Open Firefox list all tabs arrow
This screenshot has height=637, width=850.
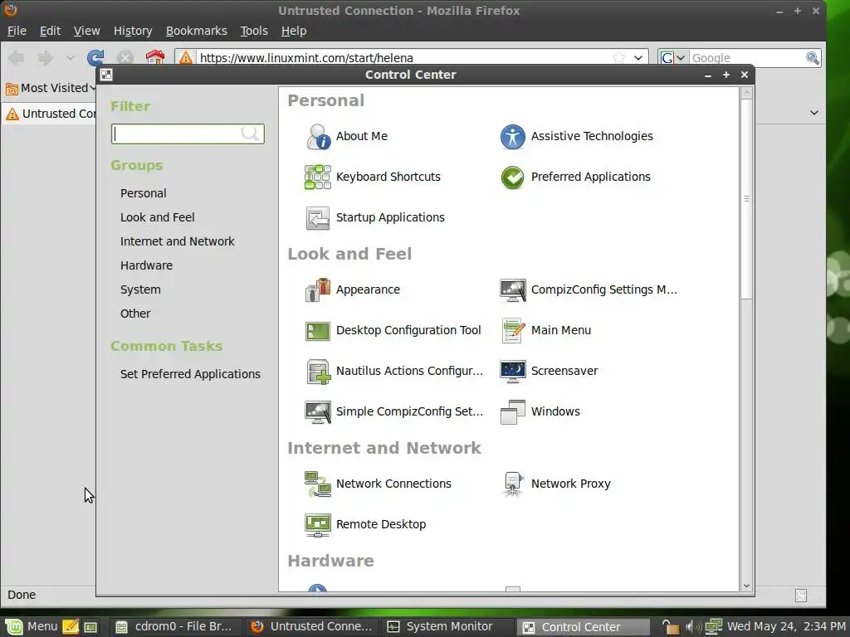coord(813,113)
